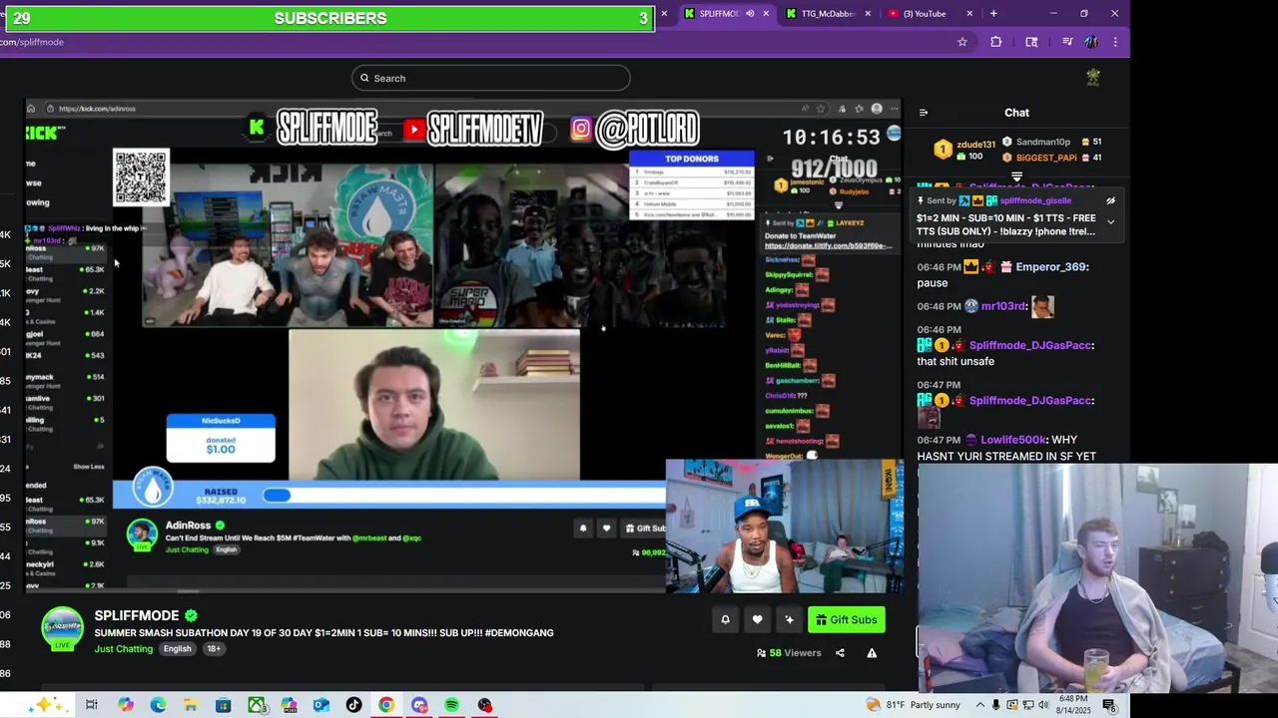The image size is (1278, 718).
Task: Click Lowlife500k username in chat
Action: click(x=1011, y=440)
